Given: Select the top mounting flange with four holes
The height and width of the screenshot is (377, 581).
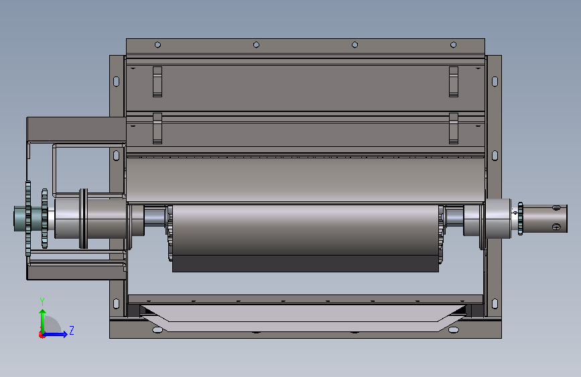Looking at the screenshot, I should tap(306, 46).
